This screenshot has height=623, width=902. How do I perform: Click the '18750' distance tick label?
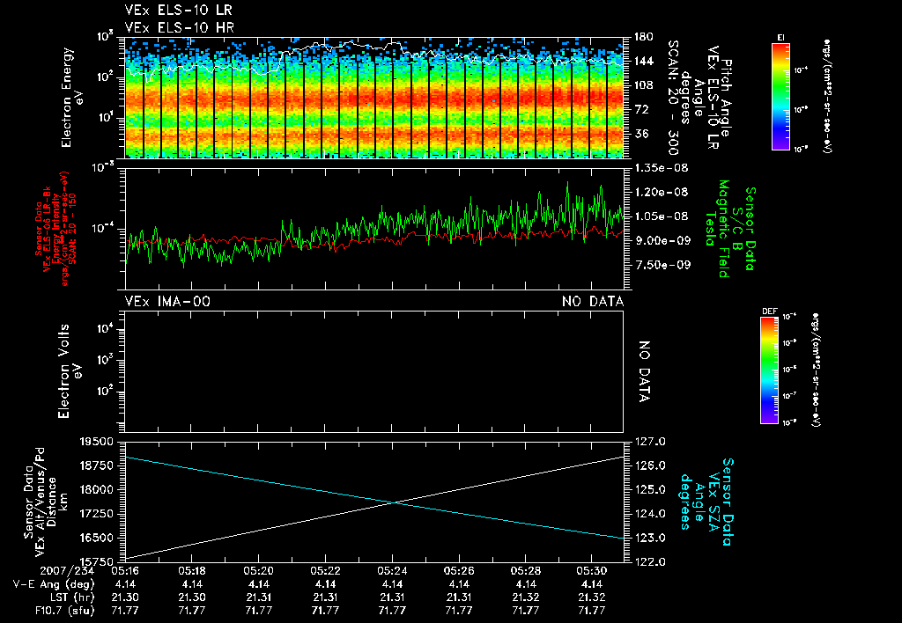[x=98, y=465]
